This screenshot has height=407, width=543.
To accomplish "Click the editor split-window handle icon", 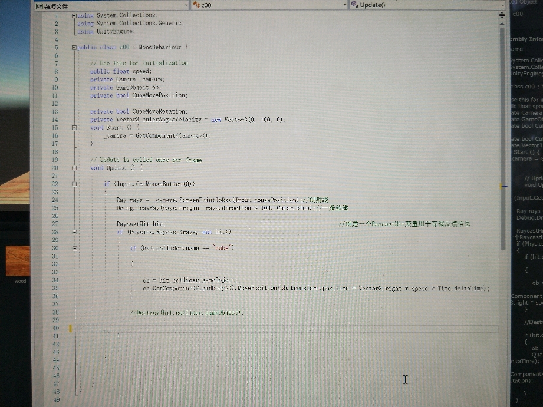I will (502, 15).
